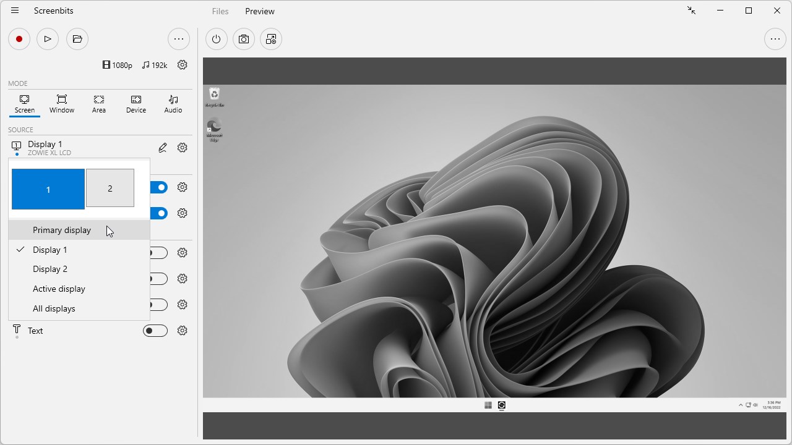
Task: Open the preview pane overflow menu
Action: pyautogui.click(x=775, y=39)
